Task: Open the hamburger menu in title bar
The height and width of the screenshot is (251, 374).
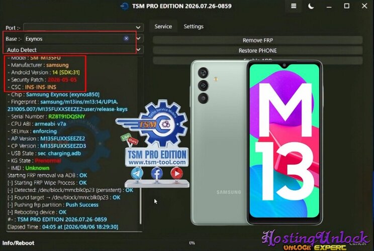Action: coord(294,6)
